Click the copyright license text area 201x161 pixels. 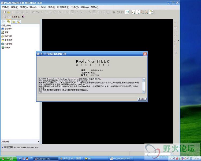pyautogui.click(x=90, y=85)
